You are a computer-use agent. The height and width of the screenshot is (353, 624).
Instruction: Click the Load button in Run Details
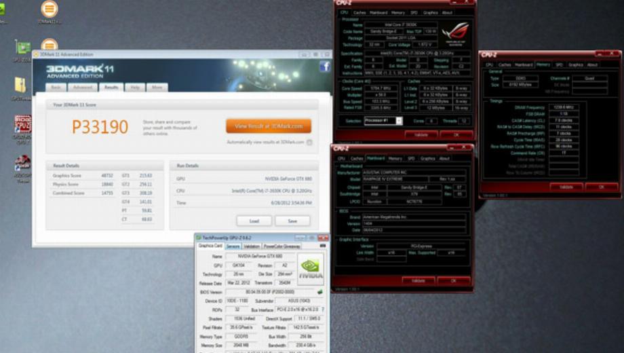[x=254, y=221]
